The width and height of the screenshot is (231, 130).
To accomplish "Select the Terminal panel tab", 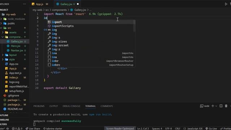I will [90, 106].
